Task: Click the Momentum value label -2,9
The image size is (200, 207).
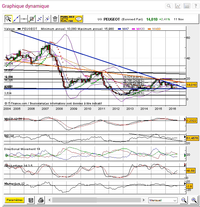Action: tap(189, 186)
